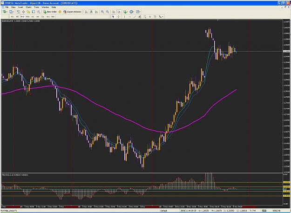Open the Navigator panel icon

pyautogui.click(x=28, y=12)
